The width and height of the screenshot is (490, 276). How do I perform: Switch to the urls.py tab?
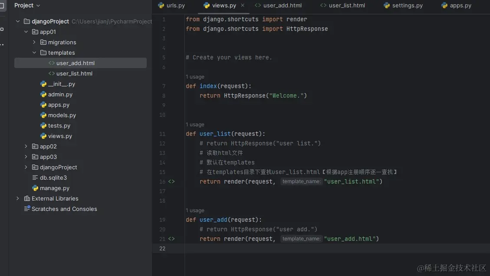(x=171, y=5)
